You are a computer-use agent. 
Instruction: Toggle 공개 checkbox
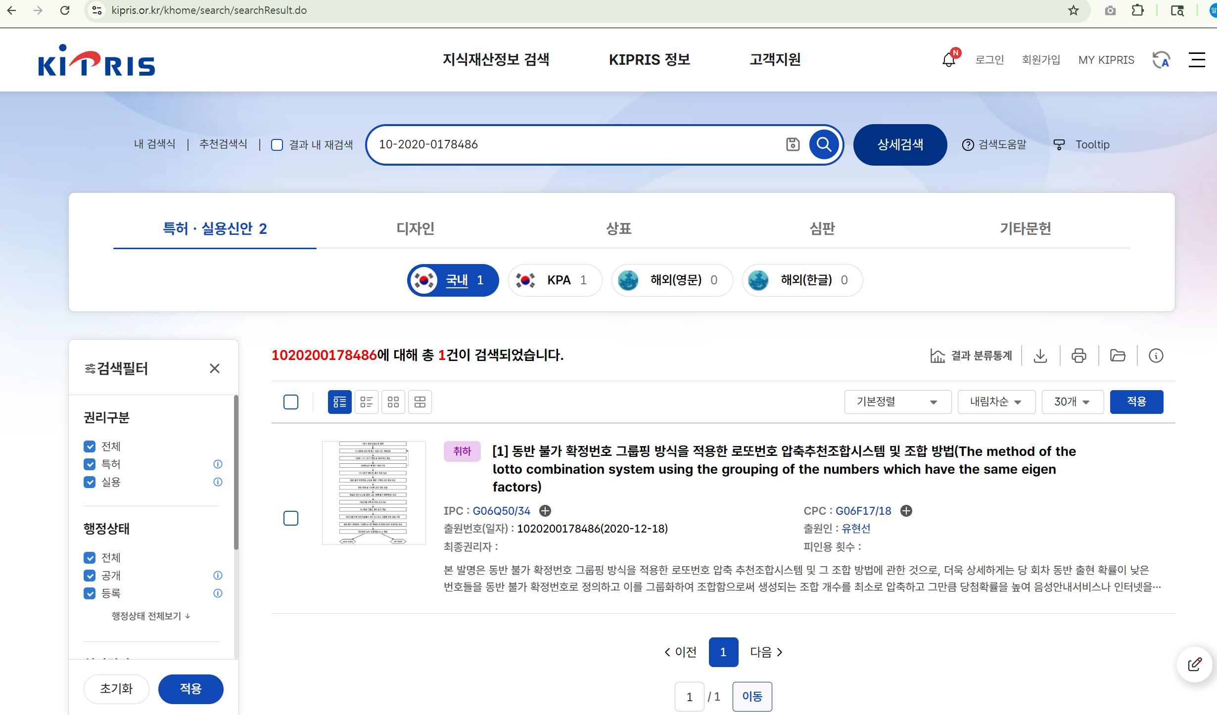click(x=90, y=576)
